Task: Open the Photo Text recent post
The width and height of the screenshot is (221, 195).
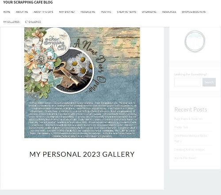Action: [181, 127]
